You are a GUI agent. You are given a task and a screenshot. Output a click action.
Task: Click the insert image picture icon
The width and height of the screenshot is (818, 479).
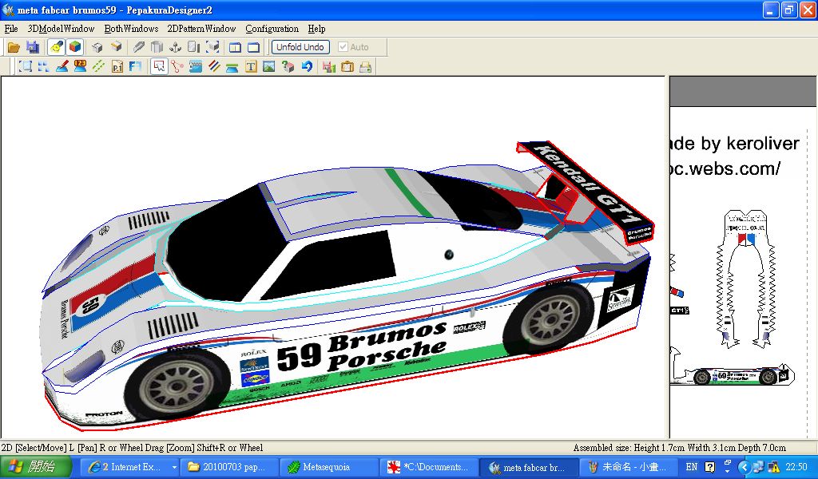(268, 66)
